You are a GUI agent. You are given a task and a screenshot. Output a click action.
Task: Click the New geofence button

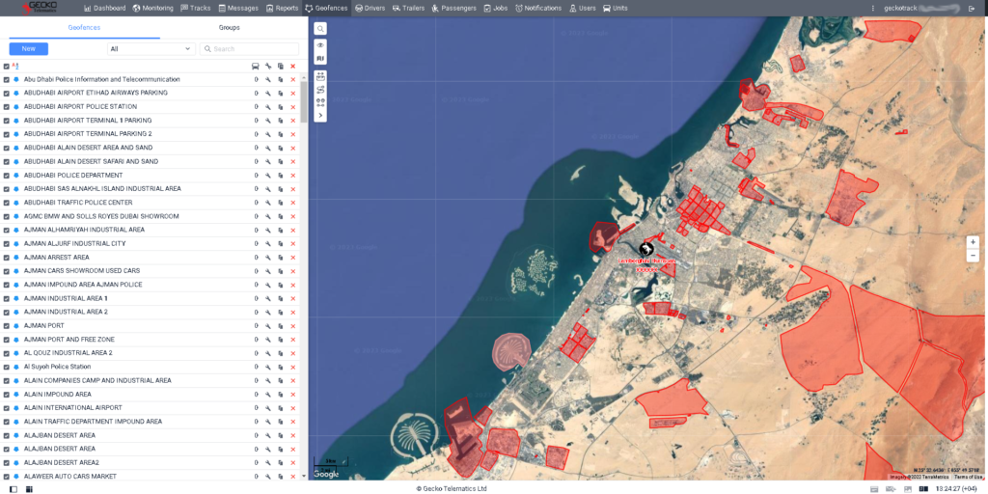[x=28, y=48]
